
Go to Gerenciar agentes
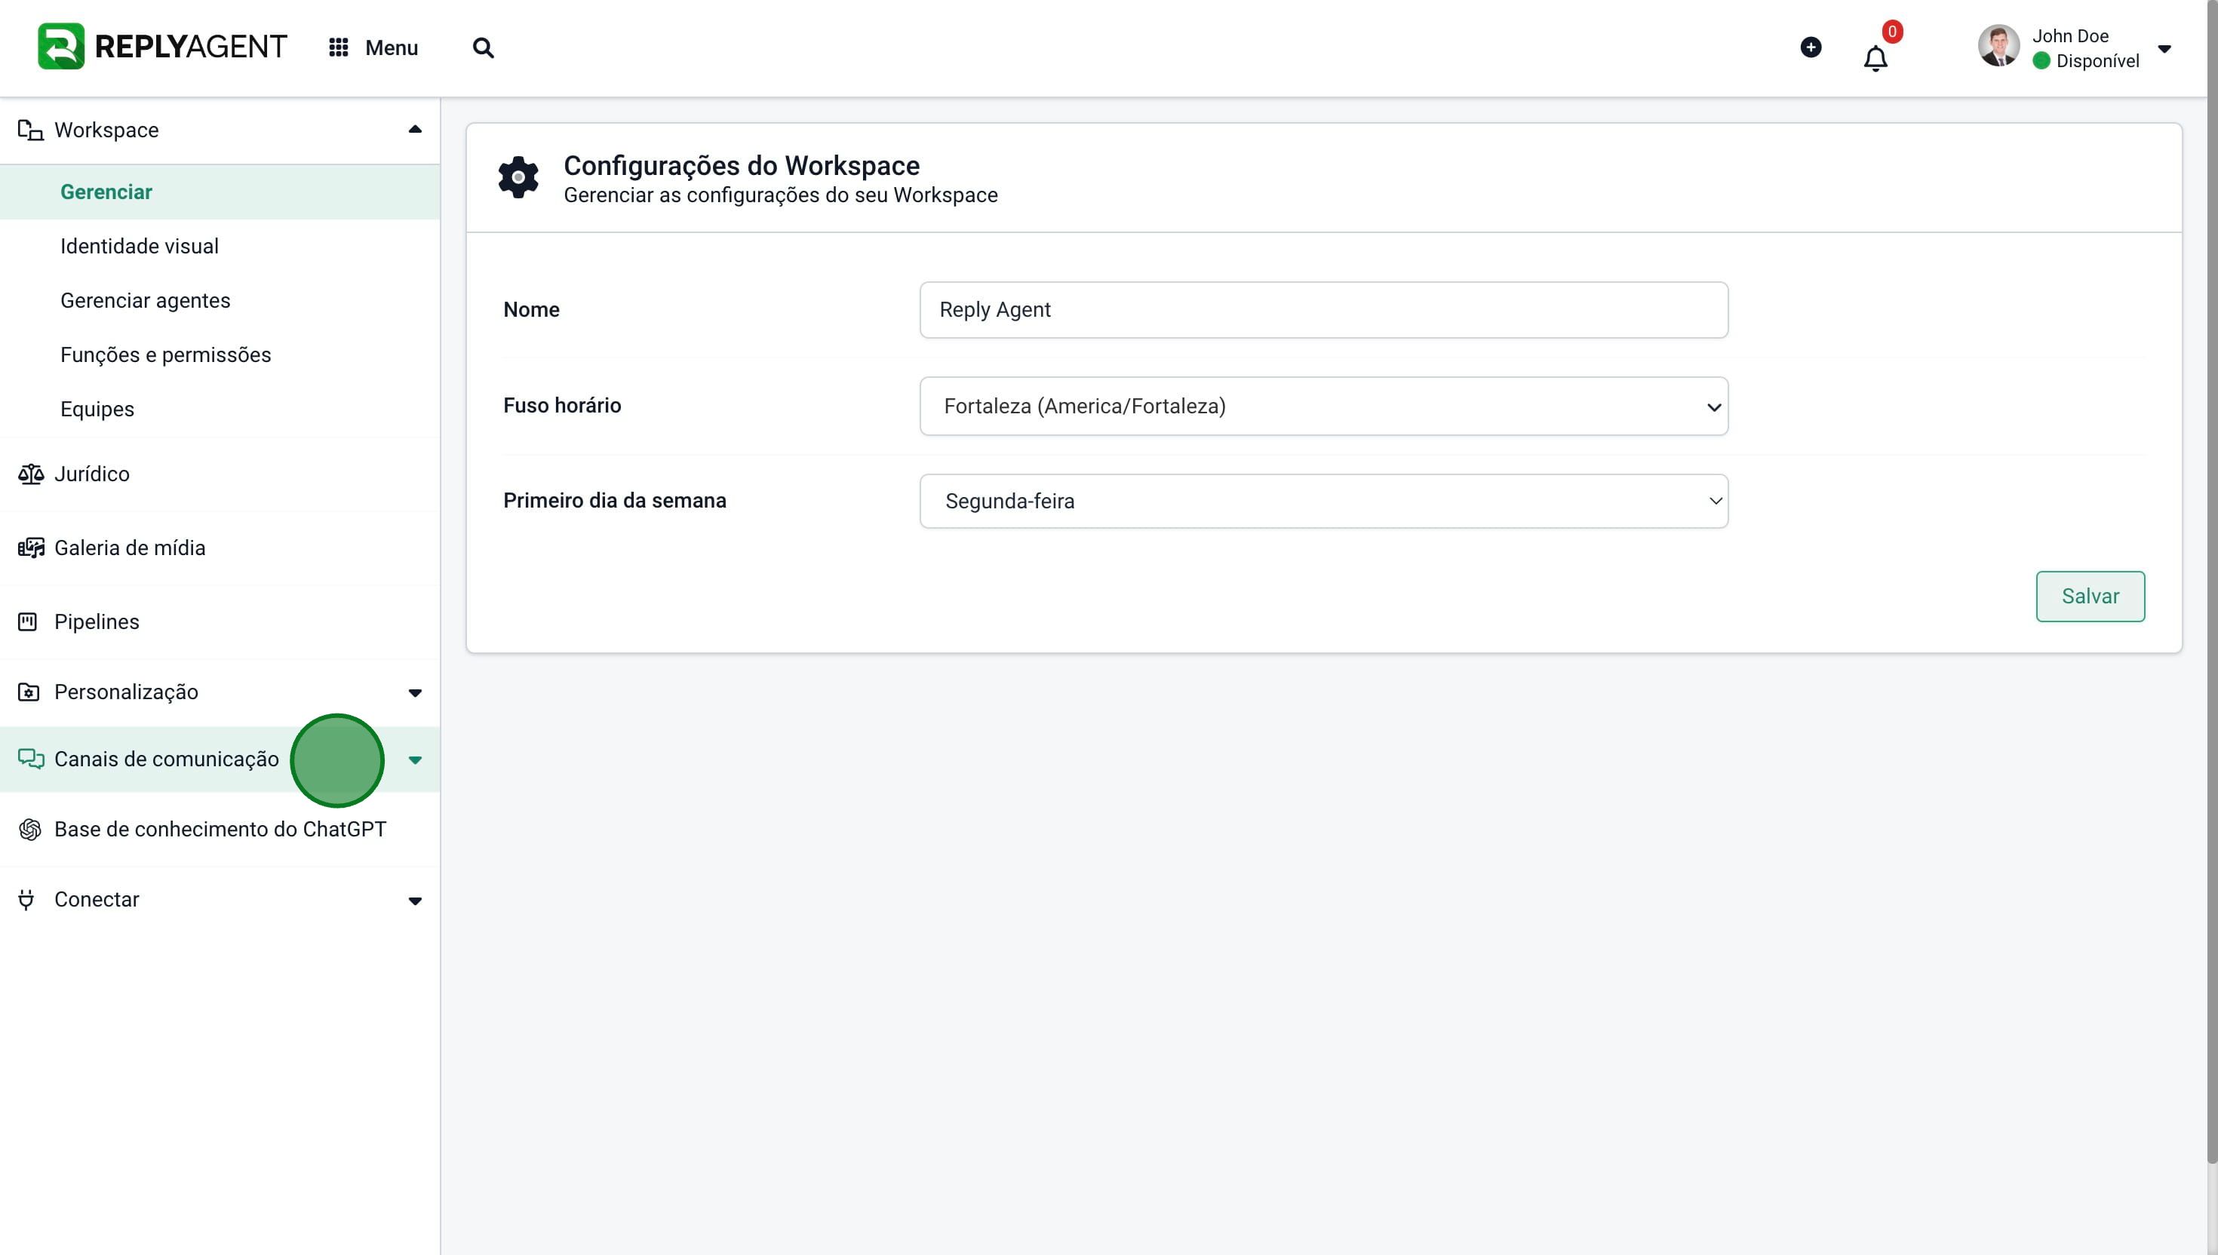[146, 301]
